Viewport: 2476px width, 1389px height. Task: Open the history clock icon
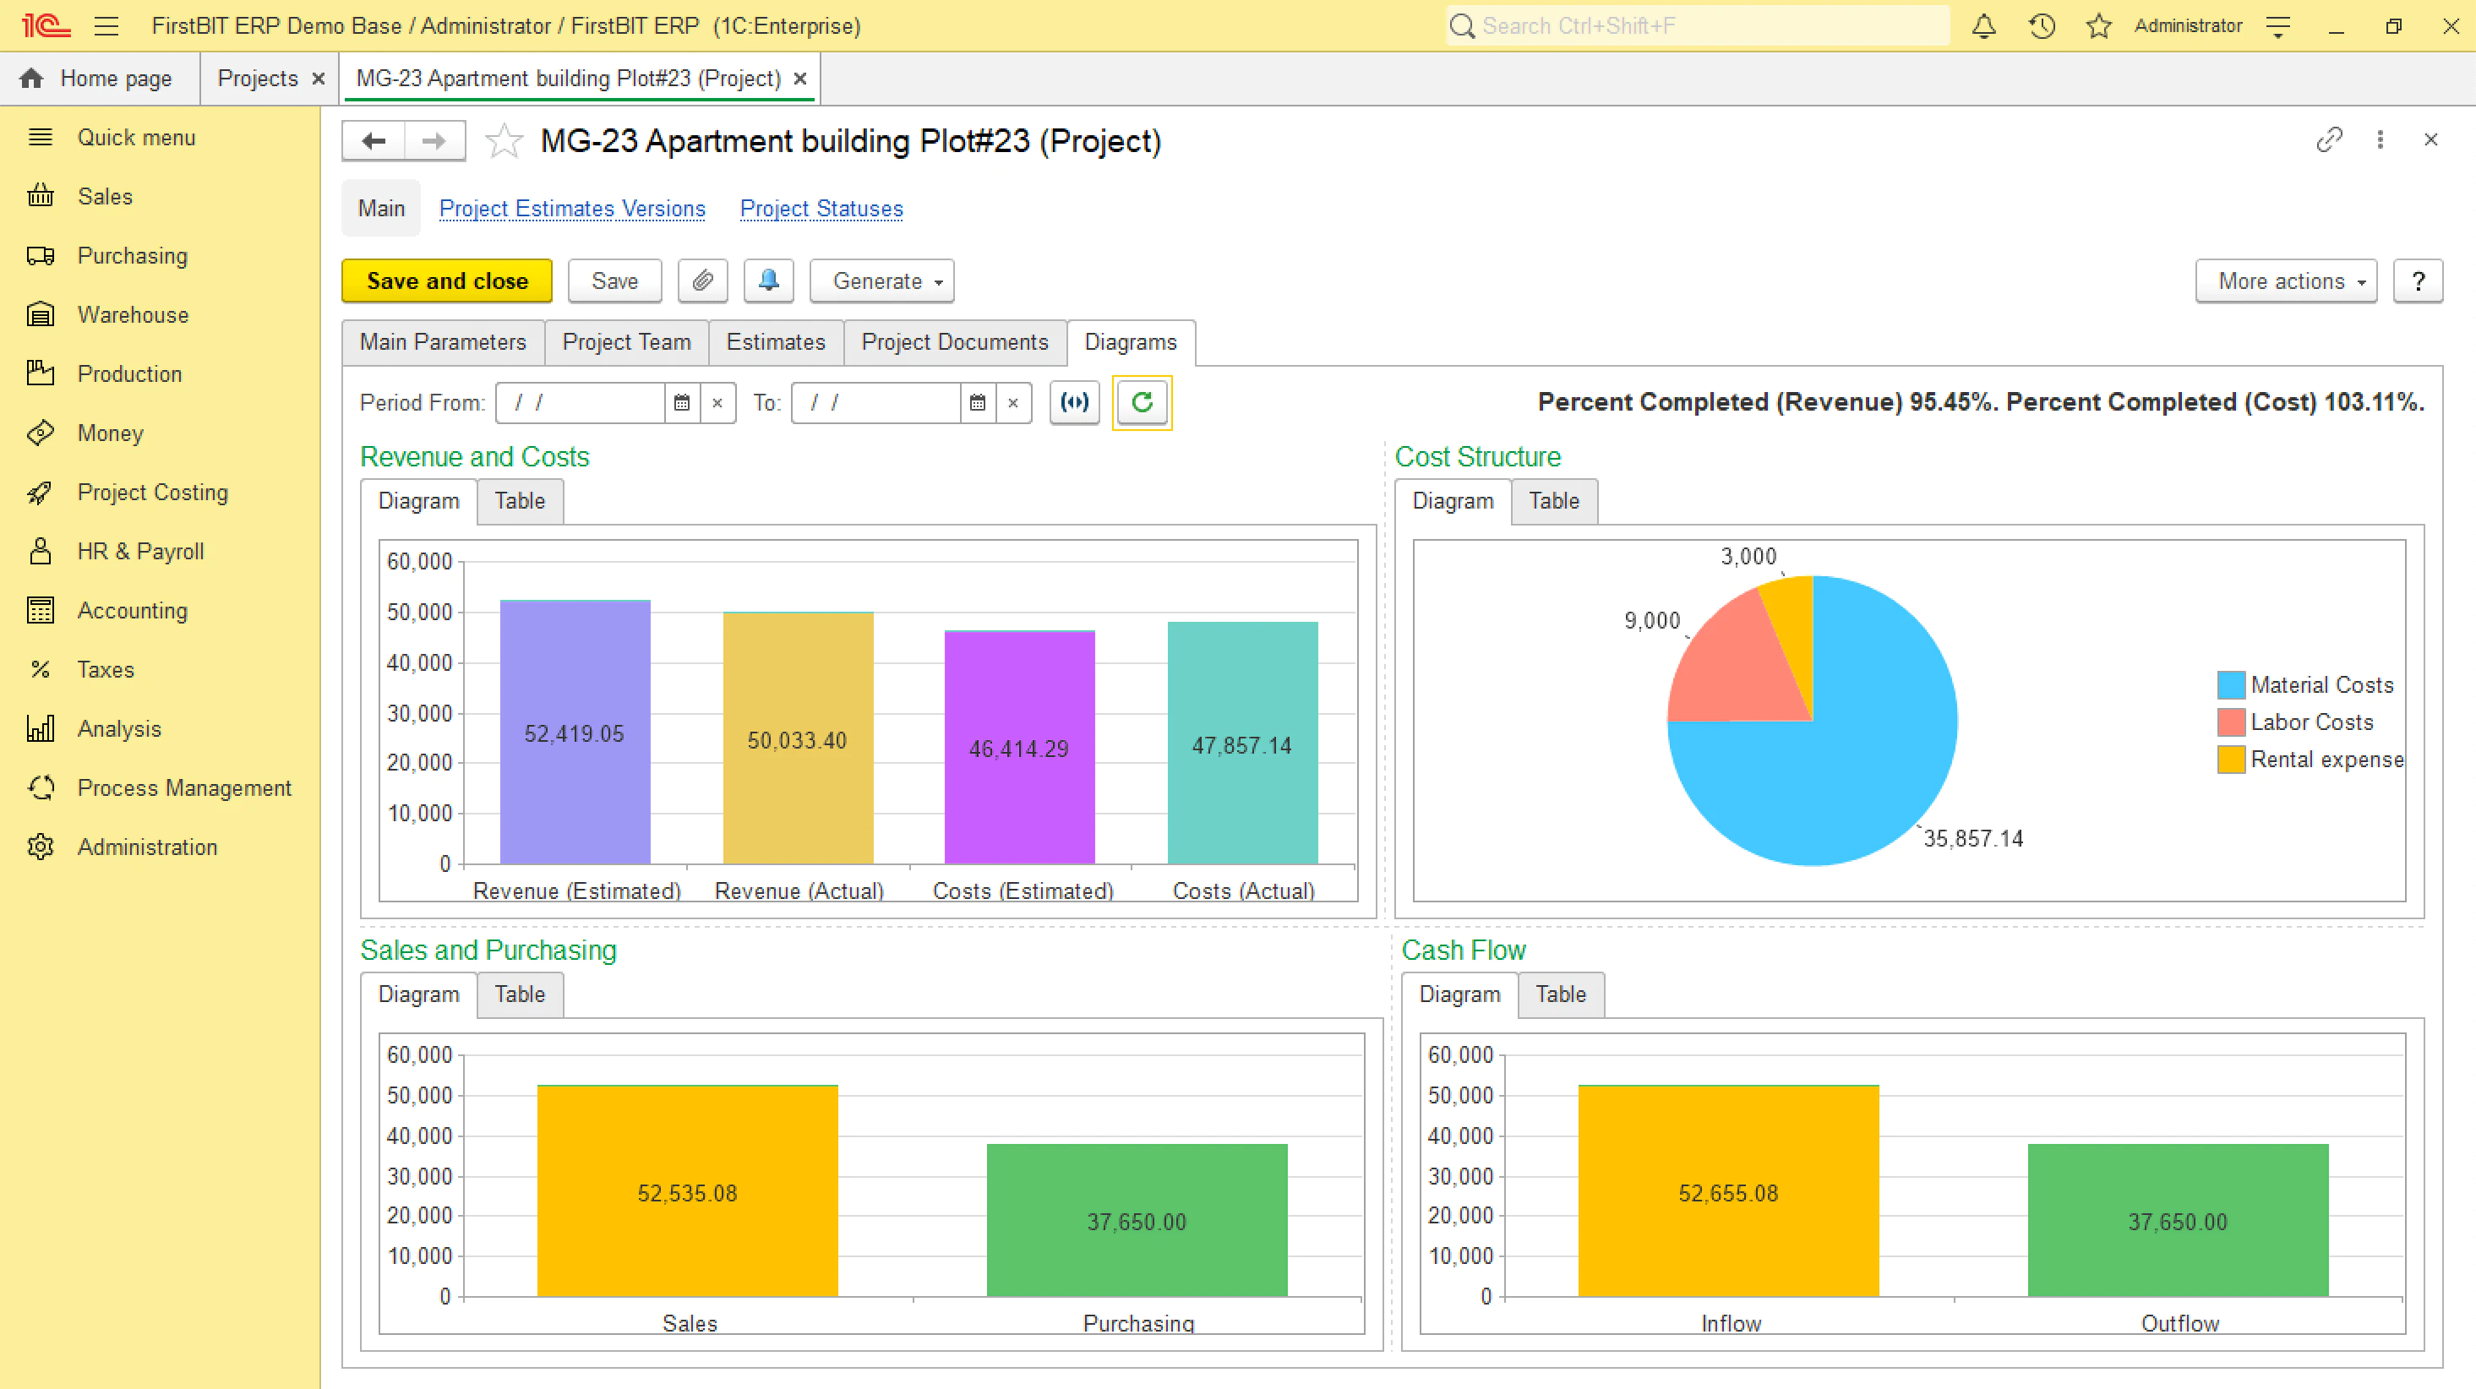2042,26
